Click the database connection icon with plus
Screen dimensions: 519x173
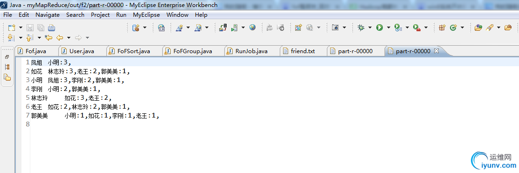[x=136, y=28]
